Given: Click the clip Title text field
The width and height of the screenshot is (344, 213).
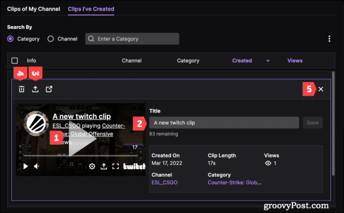Looking at the screenshot, I should [x=224, y=123].
